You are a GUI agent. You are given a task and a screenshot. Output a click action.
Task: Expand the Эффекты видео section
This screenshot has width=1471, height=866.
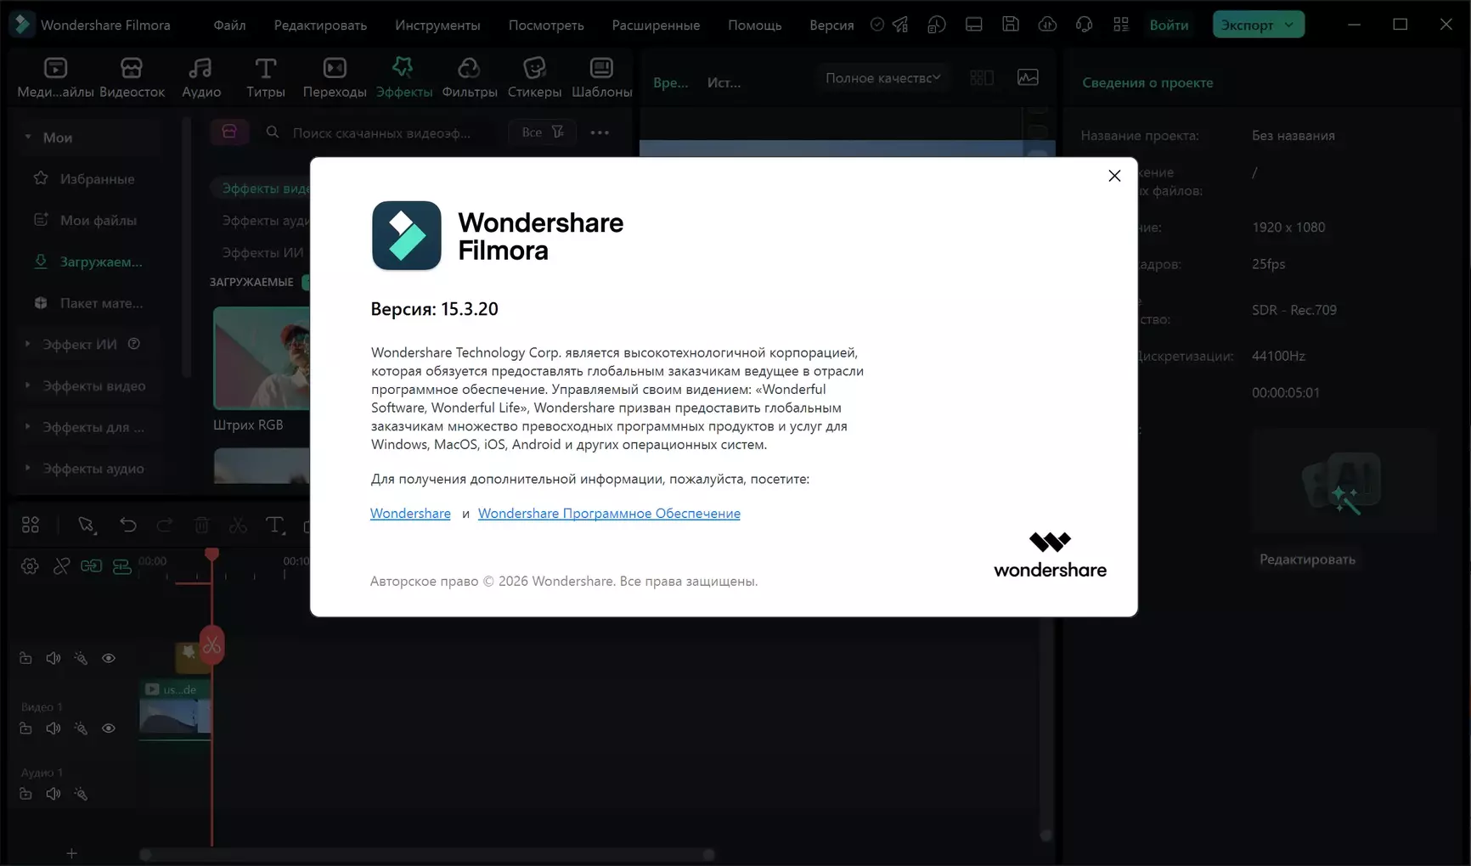[x=28, y=385]
